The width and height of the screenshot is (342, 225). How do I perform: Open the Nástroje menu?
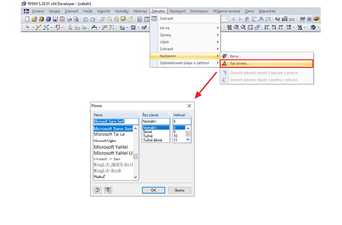(140, 11)
